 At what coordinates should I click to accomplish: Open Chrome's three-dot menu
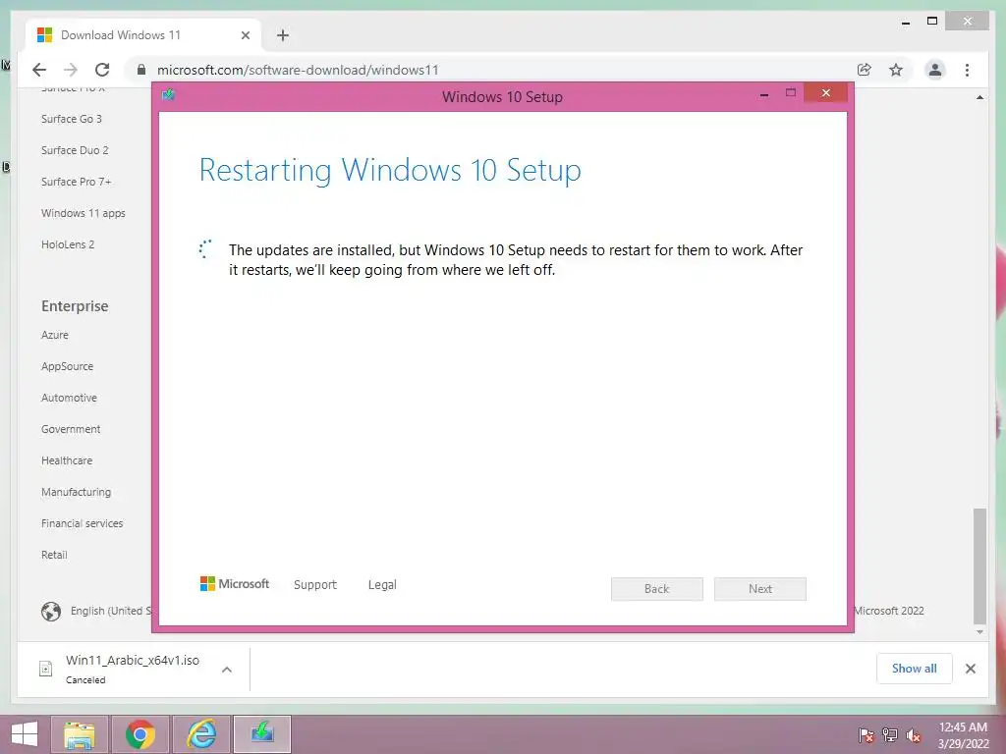coord(967,70)
